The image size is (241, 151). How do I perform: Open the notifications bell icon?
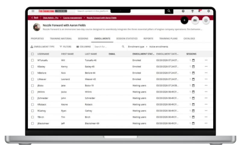[199, 11]
